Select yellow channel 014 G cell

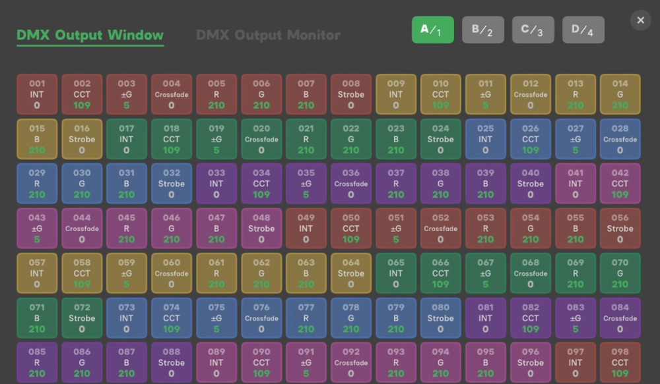click(620, 94)
